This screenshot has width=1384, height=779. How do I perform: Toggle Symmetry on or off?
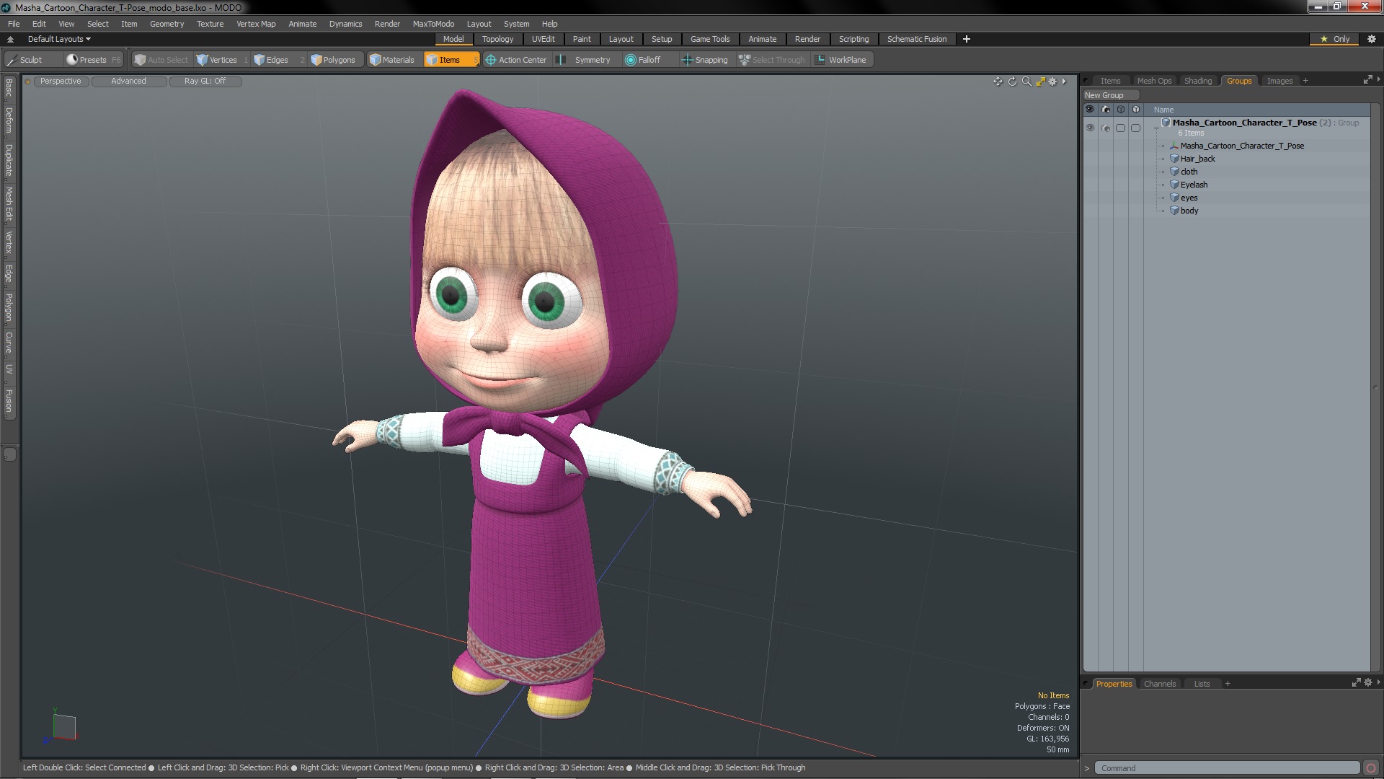tap(585, 60)
